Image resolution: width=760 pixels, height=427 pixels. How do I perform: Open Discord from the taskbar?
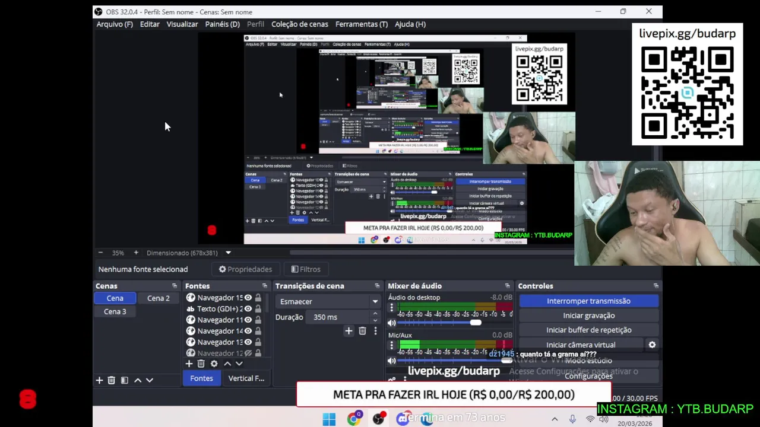click(x=403, y=419)
